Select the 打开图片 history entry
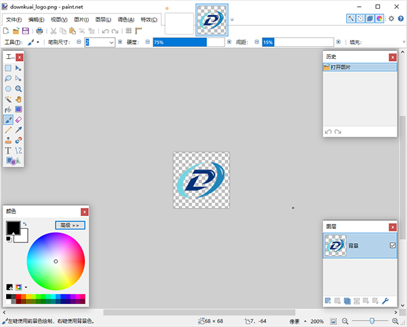 pyautogui.click(x=360, y=68)
